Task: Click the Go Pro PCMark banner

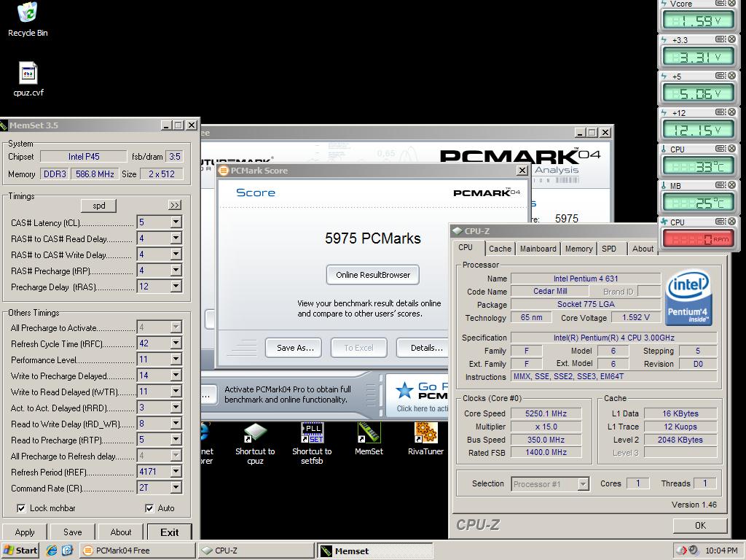Action: (x=417, y=395)
